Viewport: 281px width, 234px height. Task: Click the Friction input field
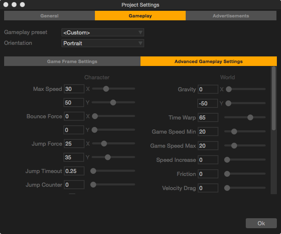coord(208,174)
